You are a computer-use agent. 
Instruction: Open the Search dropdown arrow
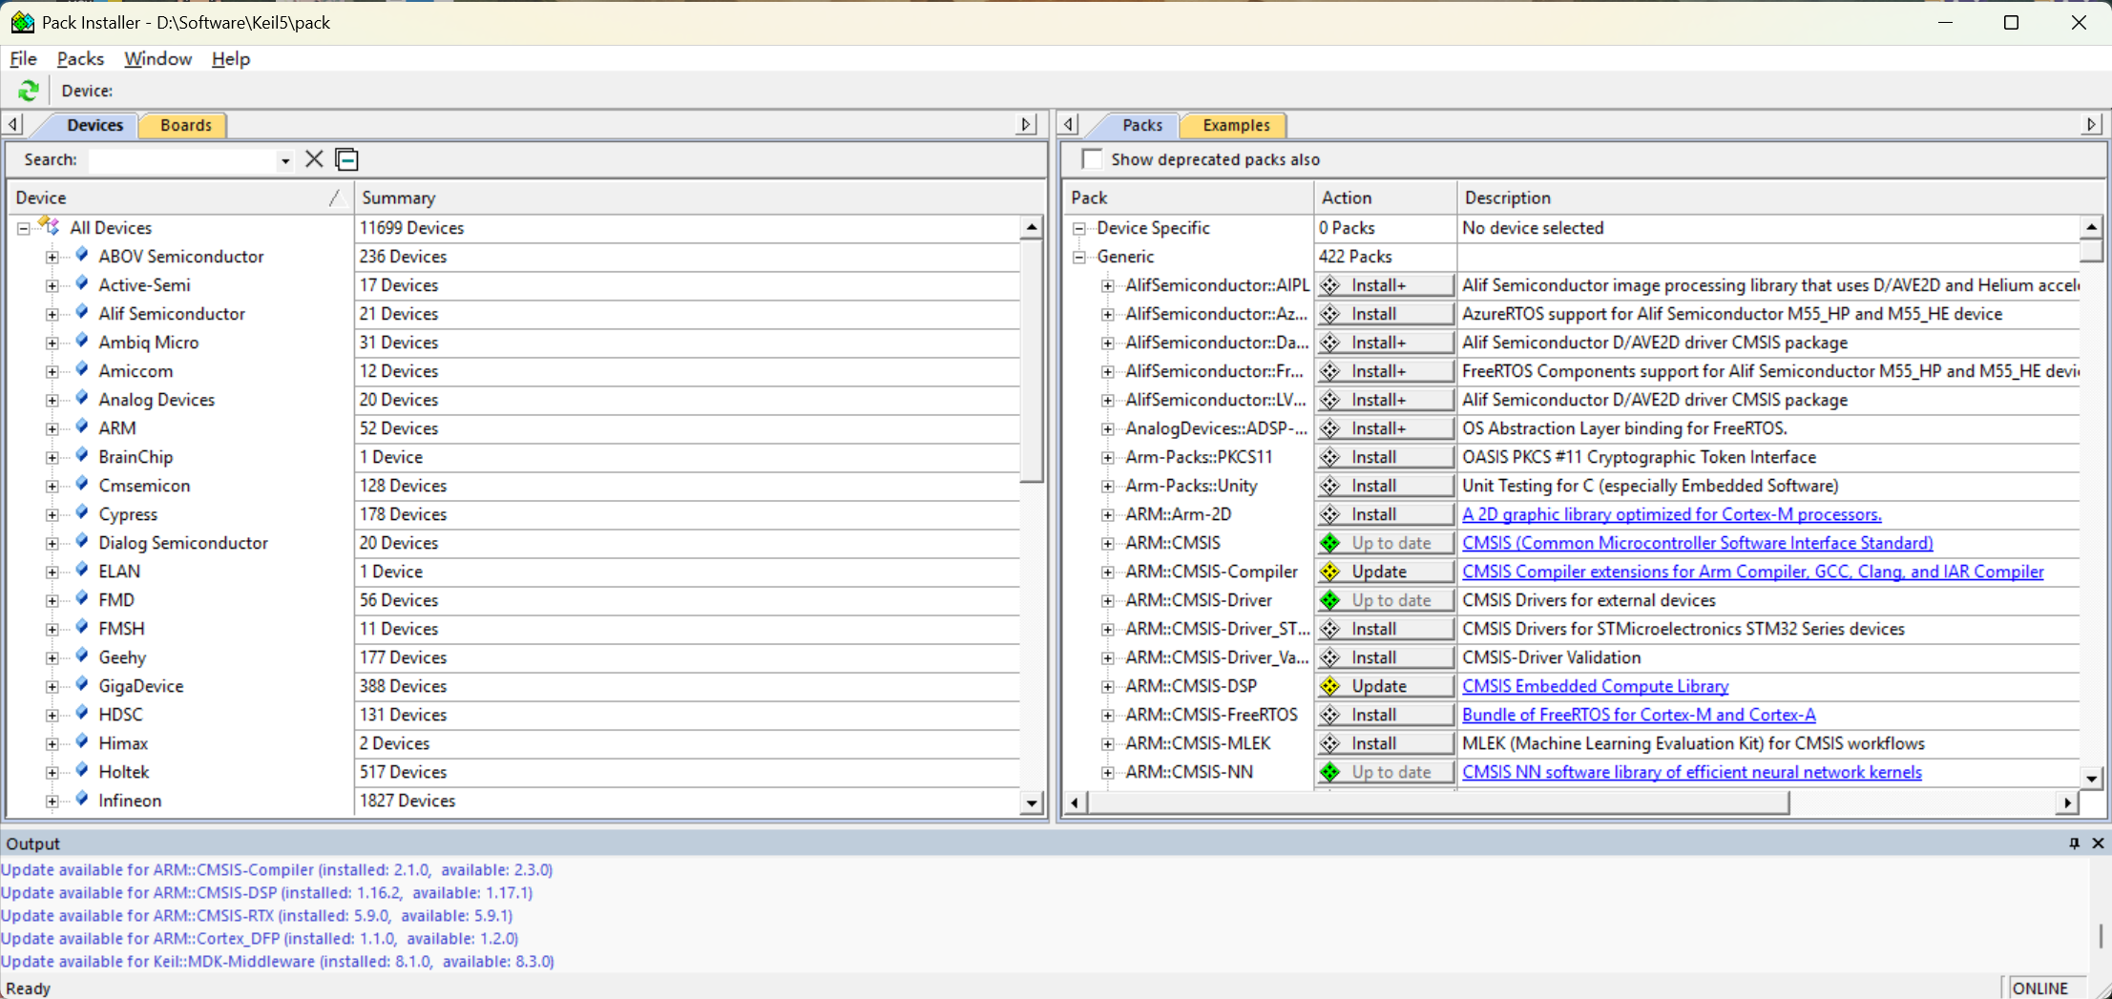(x=285, y=160)
